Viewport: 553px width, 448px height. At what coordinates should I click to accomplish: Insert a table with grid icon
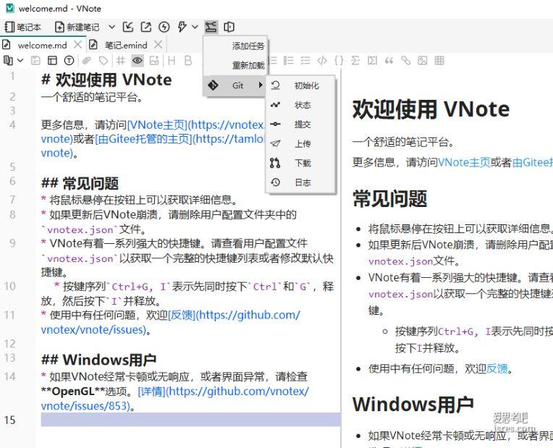click(x=439, y=61)
